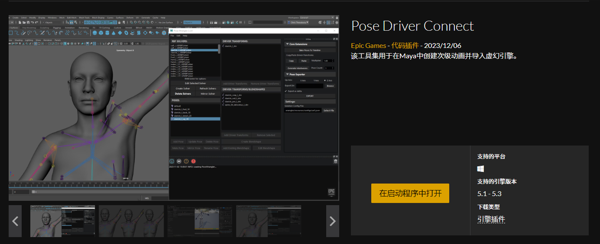Click the Maya tool description sentence
Viewport: 600px width, 244px height.
pyautogui.click(x=435, y=56)
